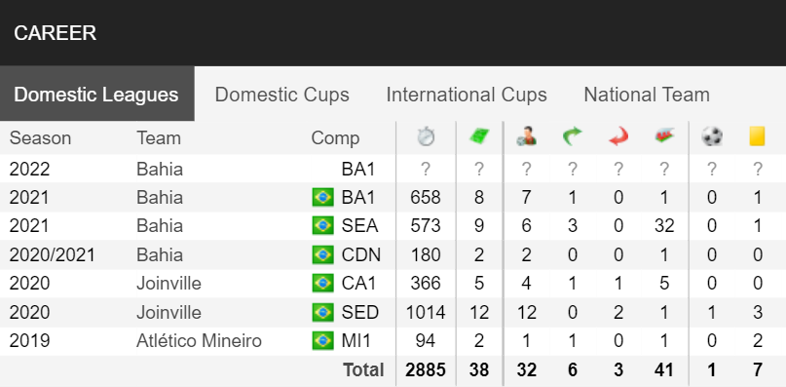Open Atlético Mineiro team link
The image size is (786, 387).
(199, 341)
